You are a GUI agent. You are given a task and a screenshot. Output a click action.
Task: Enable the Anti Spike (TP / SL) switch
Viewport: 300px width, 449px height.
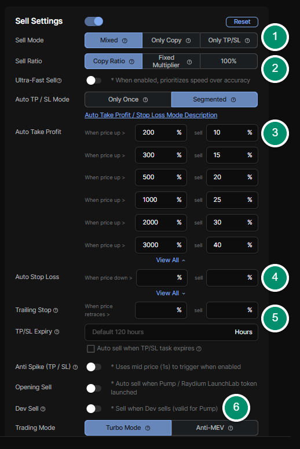click(x=94, y=367)
